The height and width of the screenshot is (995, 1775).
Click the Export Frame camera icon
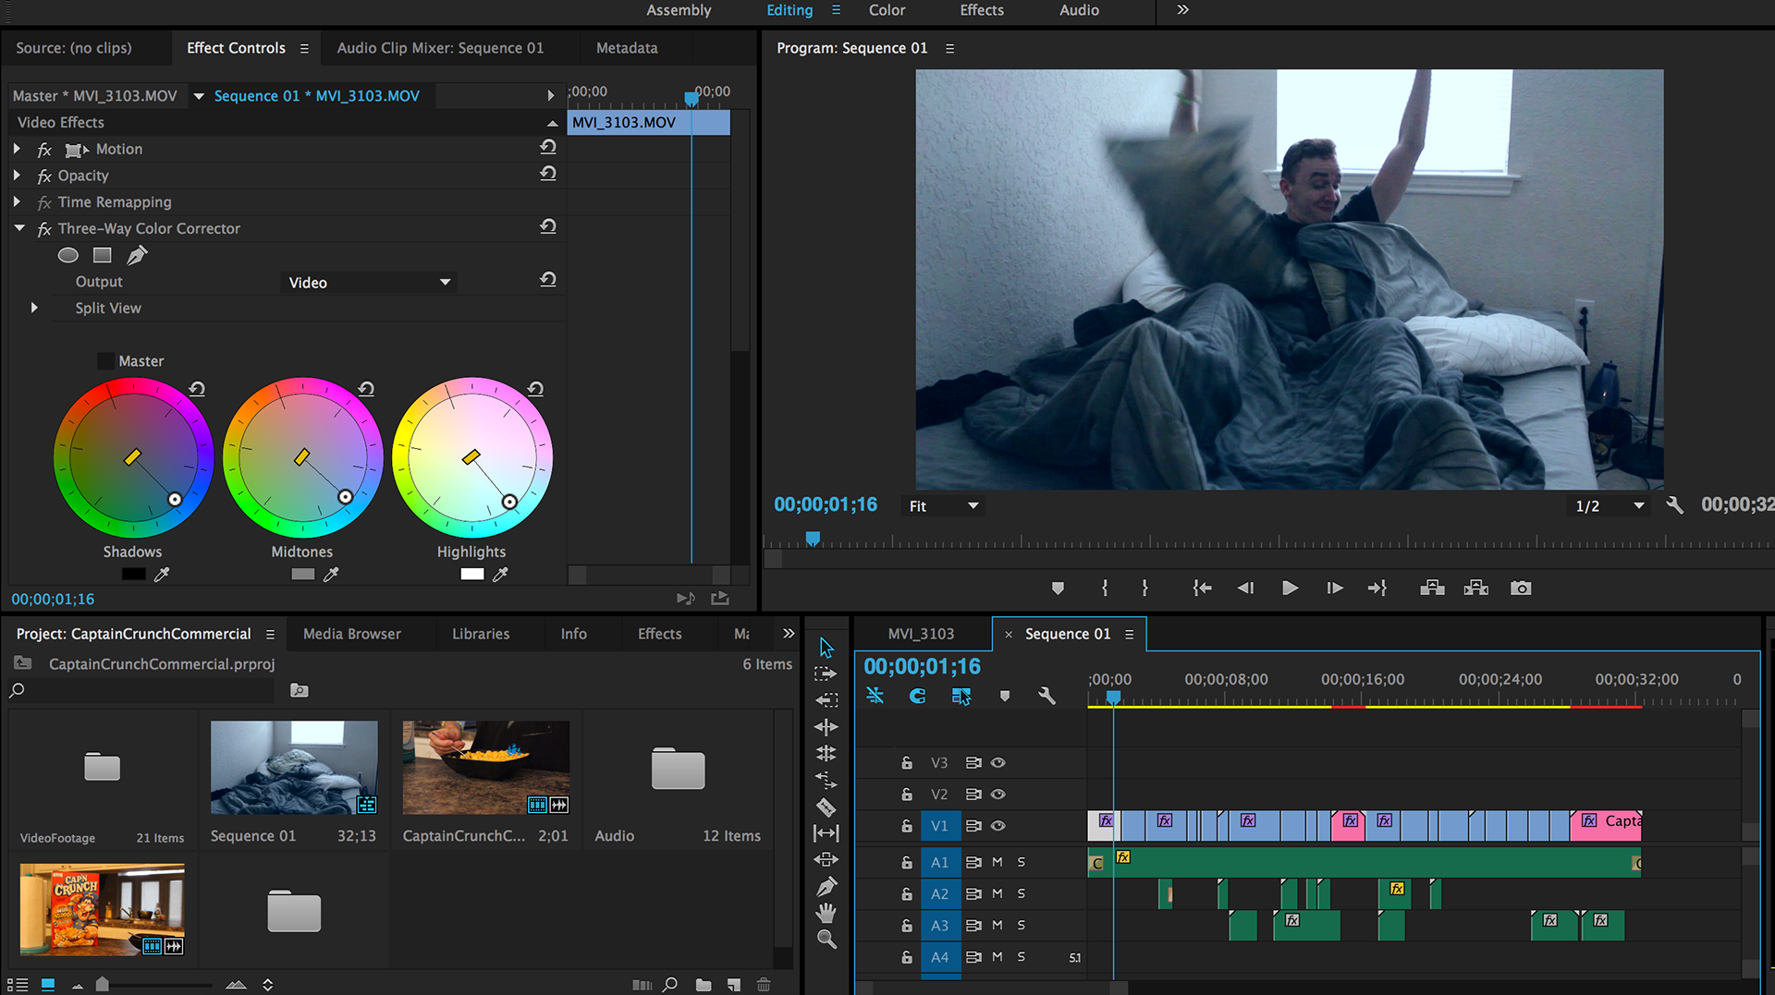[x=1520, y=588]
